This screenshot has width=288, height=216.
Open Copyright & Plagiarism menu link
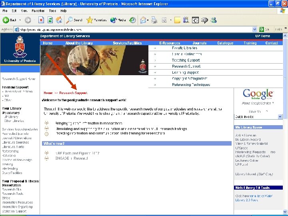(x=190, y=79)
